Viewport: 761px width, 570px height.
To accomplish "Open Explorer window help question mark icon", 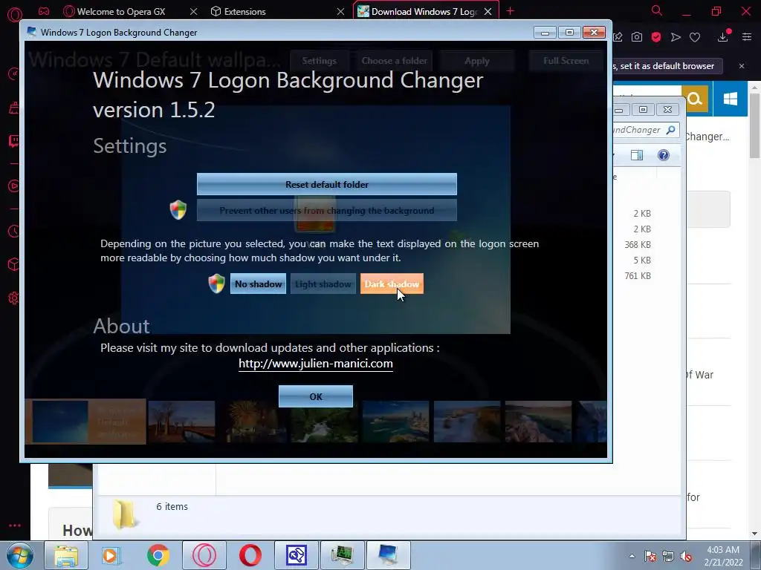I will pyautogui.click(x=664, y=155).
